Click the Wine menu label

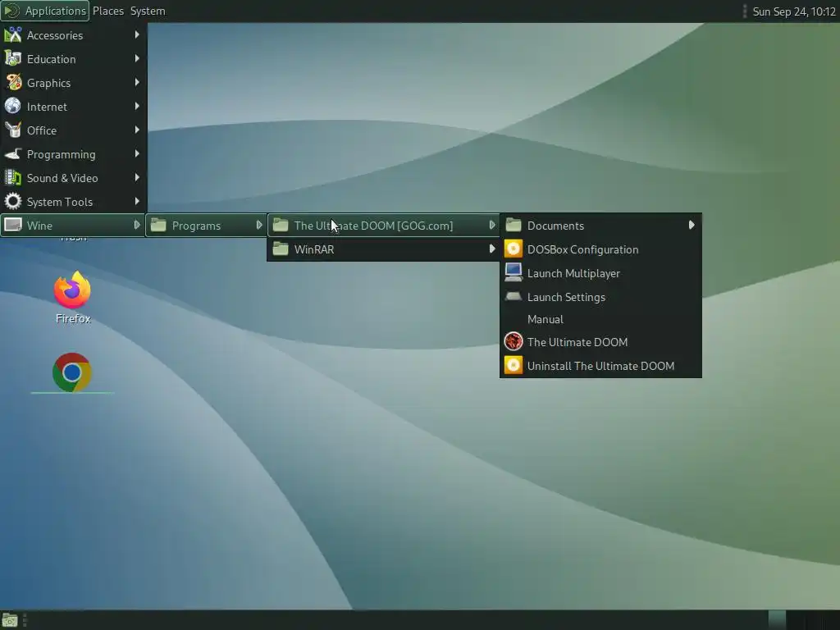point(39,226)
